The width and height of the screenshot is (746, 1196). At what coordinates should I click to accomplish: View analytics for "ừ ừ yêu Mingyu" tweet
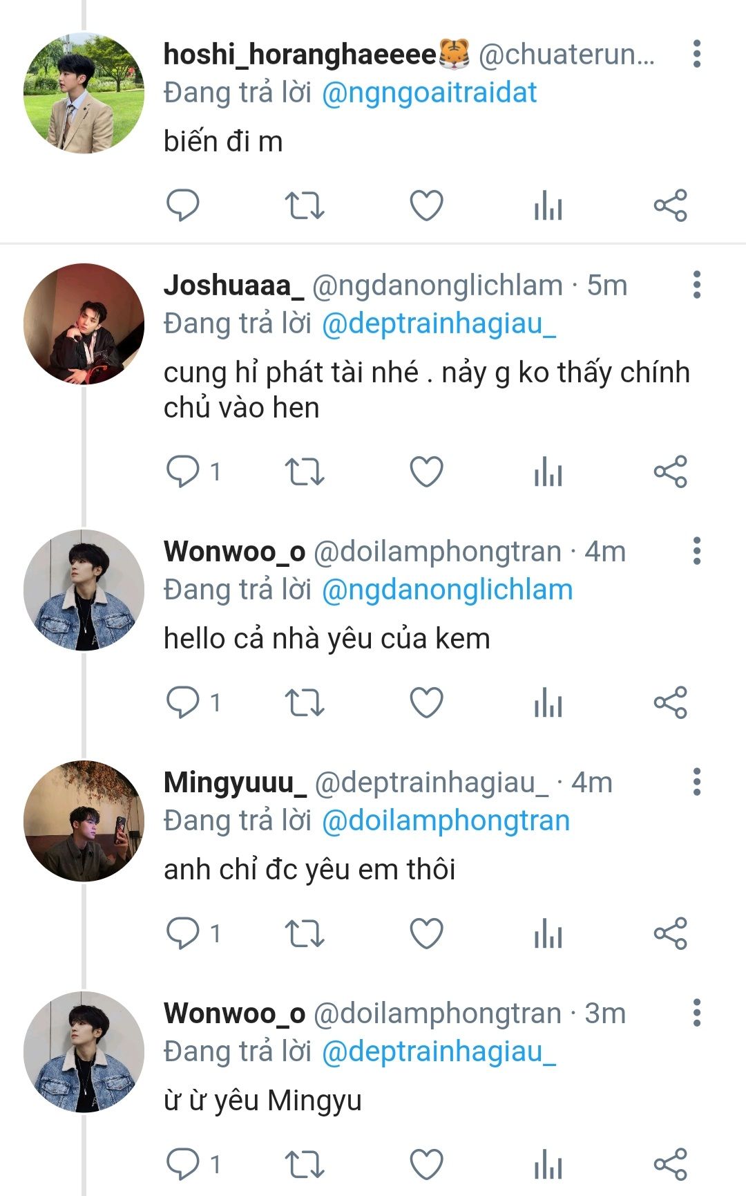point(548,1165)
